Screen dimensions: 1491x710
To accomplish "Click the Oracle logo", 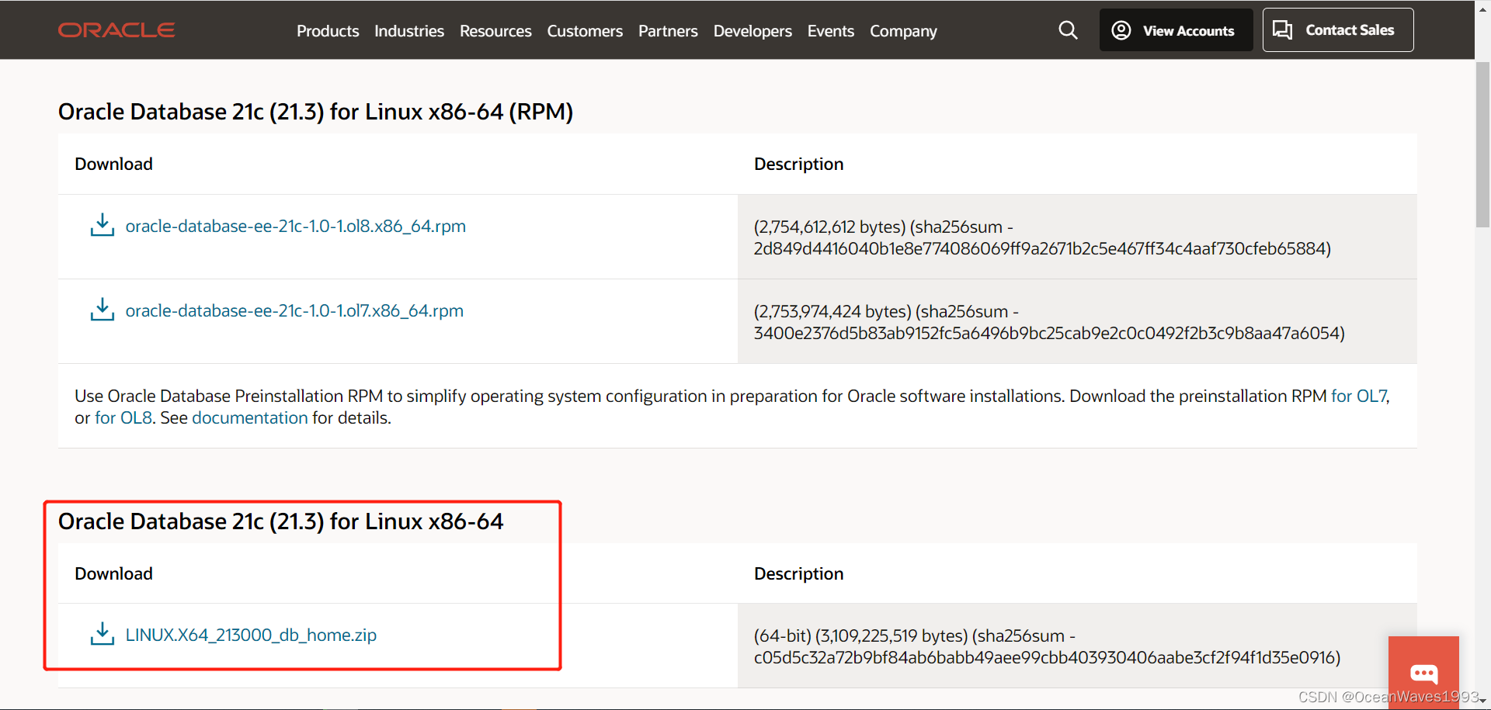I will [116, 30].
